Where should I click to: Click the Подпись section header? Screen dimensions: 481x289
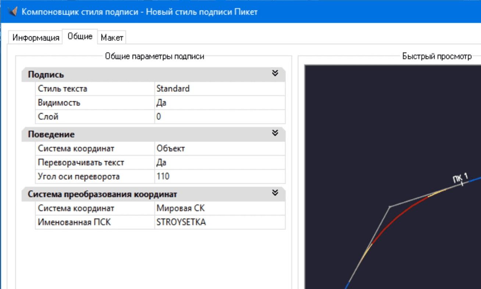click(46, 75)
